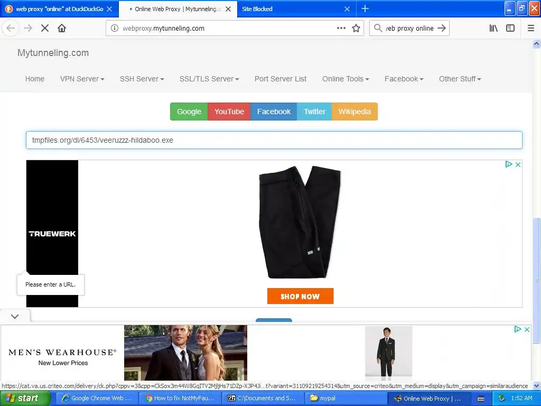The height and width of the screenshot is (406, 541).
Task: Open page actions three-dot menu
Action: [x=341, y=28]
